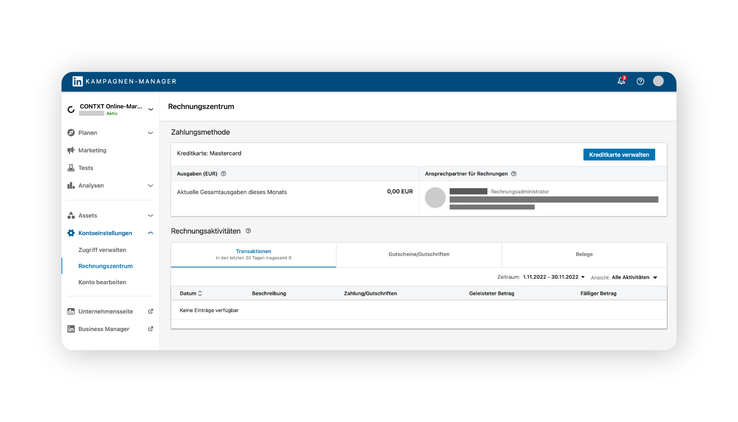Expand the Planen section chevron
The height and width of the screenshot is (422, 738).
click(x=150, y=133)
